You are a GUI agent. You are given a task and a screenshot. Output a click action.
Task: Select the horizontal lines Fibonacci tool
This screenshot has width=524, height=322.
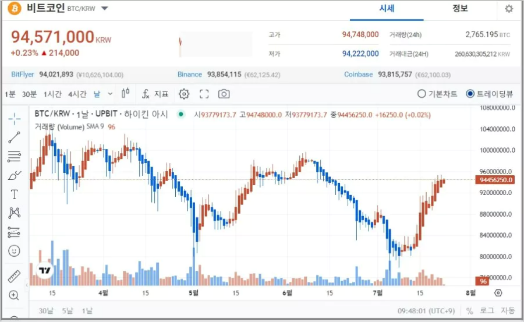(14, 156)
